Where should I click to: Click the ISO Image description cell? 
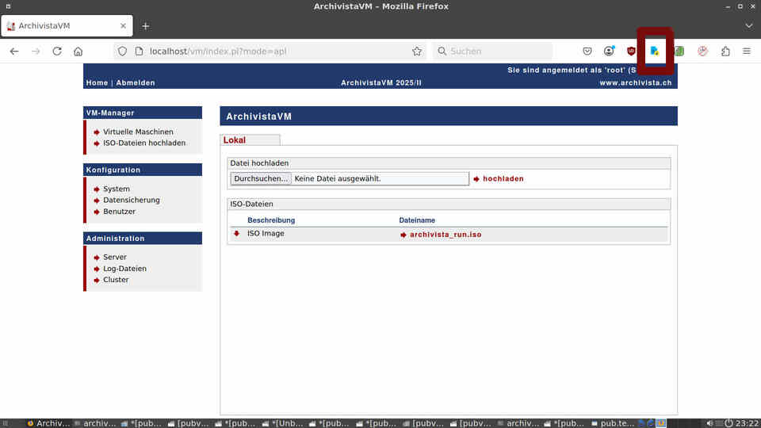point(266,233)
